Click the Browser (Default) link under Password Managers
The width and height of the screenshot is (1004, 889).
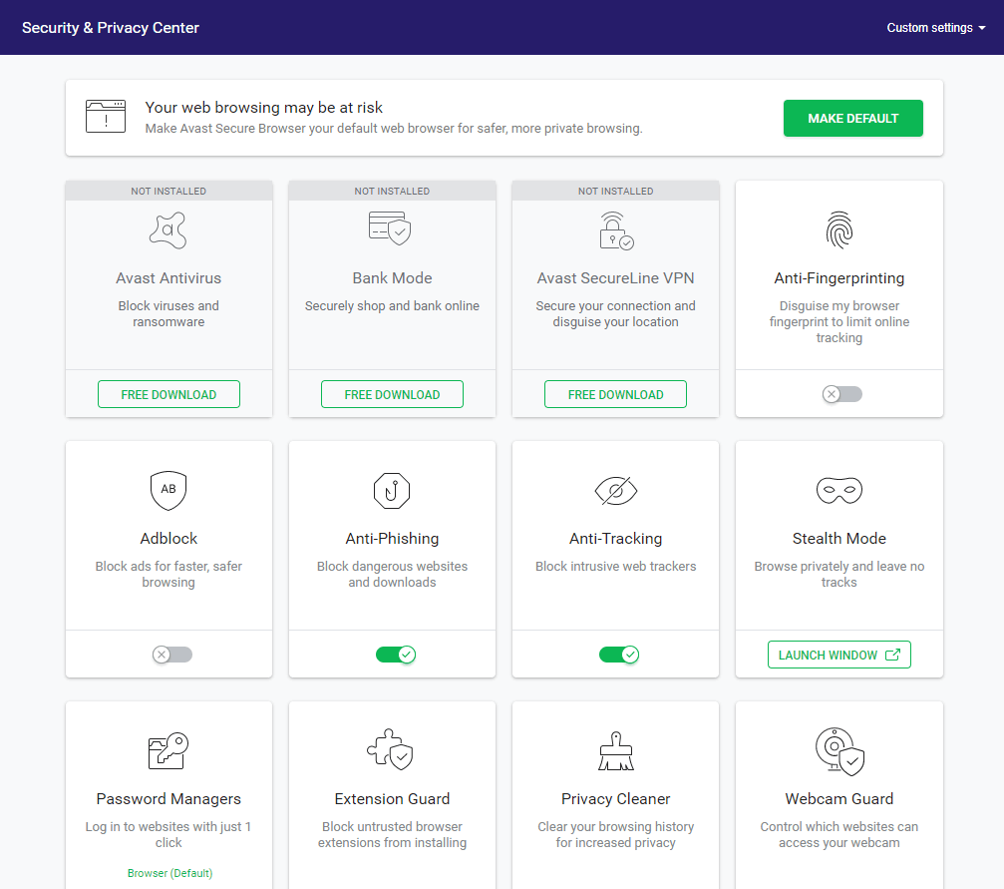(169, 873)
